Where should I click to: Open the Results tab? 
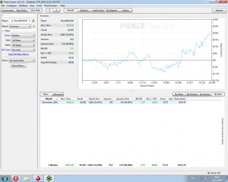click(x=71, y=10)
